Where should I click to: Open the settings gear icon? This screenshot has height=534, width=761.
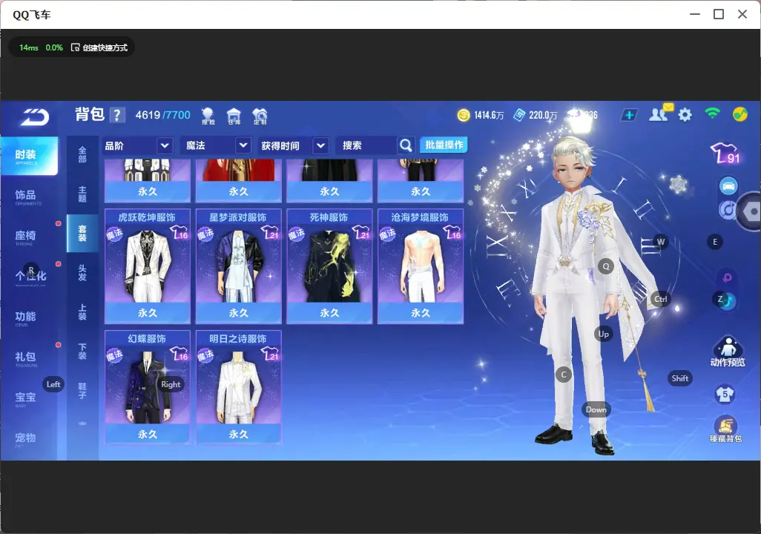coord(685,115)
